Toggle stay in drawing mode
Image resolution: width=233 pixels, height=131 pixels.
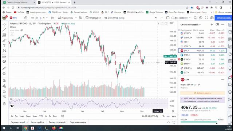[x=4, y=86]
